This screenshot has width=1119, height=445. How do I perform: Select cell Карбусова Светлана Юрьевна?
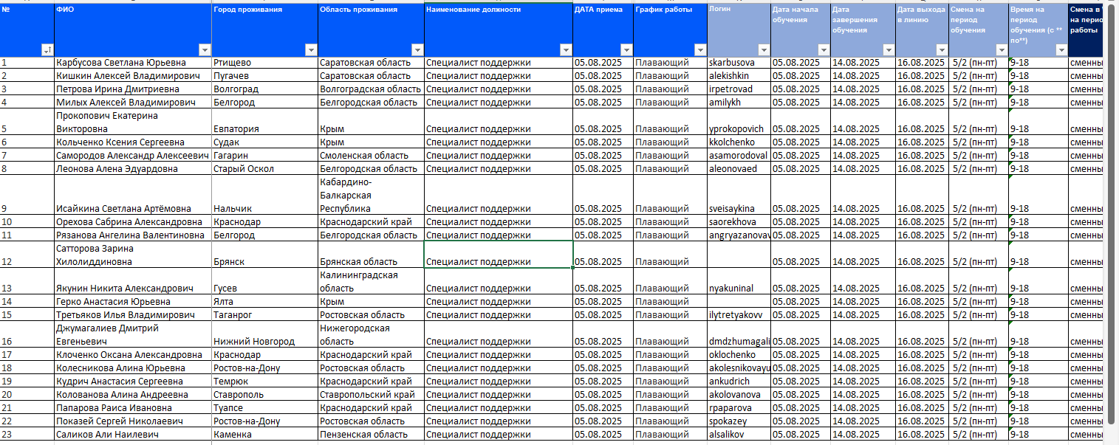(133, 63)
